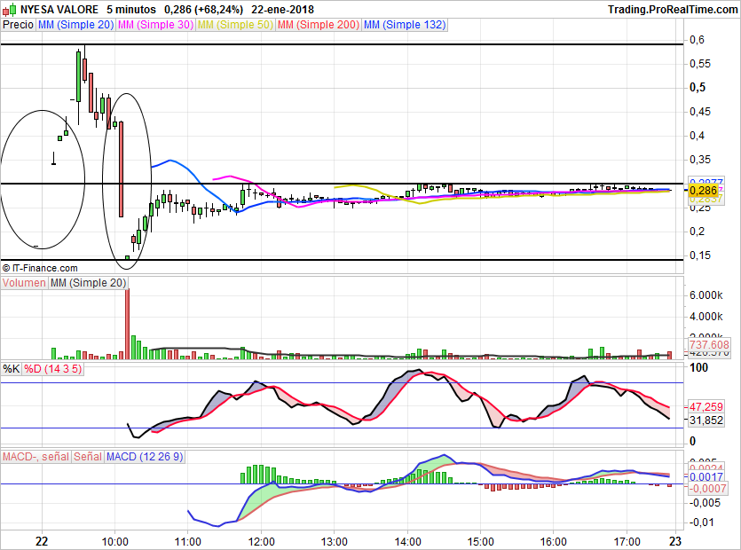Viewport: 741px width, 550px height.
Task: Click the %K stochastic label
Action: click(11, 368)
